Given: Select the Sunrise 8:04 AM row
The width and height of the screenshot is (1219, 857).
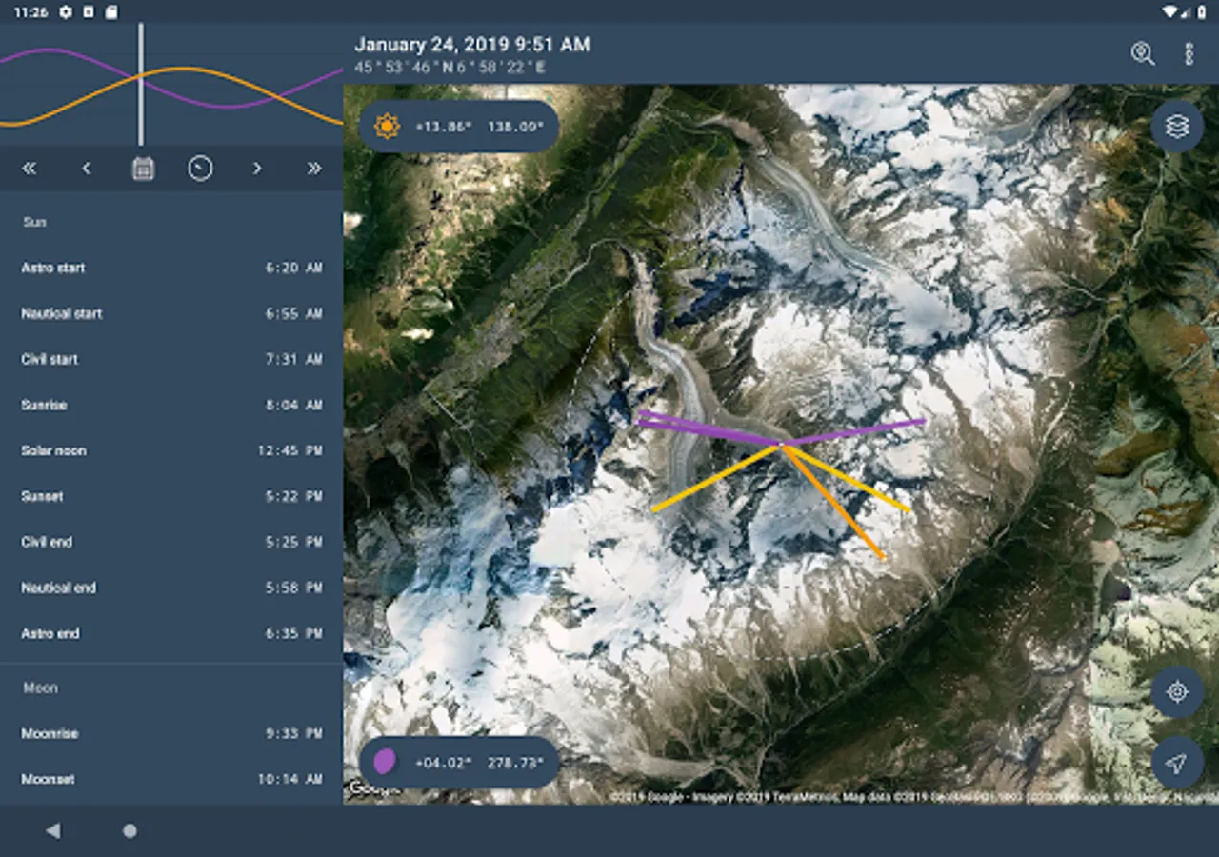Looking at the screenshot, I should coord(171,405).
